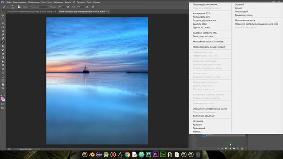This screenshot has height=159, width=283.
Task: Open Premiere Pro from the dock
Action: coord(156,155)
